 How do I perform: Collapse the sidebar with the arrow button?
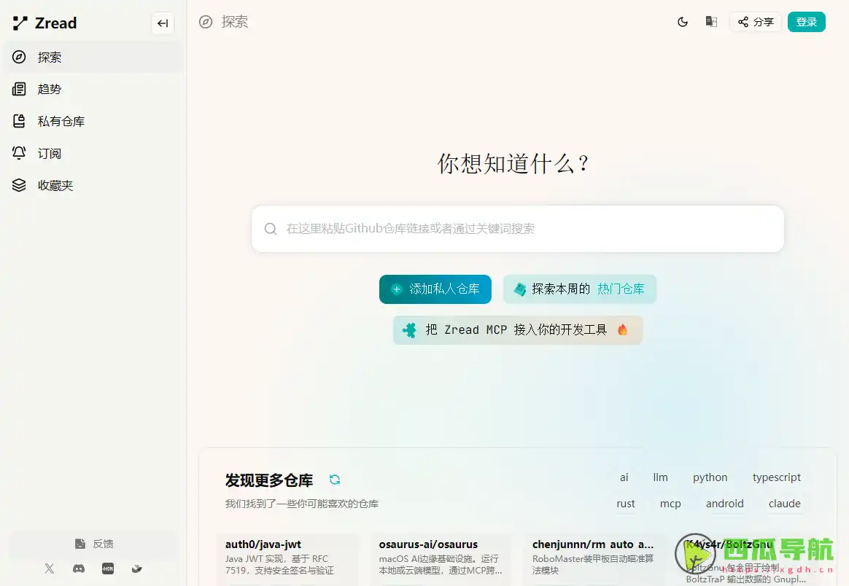pos(163,23)
